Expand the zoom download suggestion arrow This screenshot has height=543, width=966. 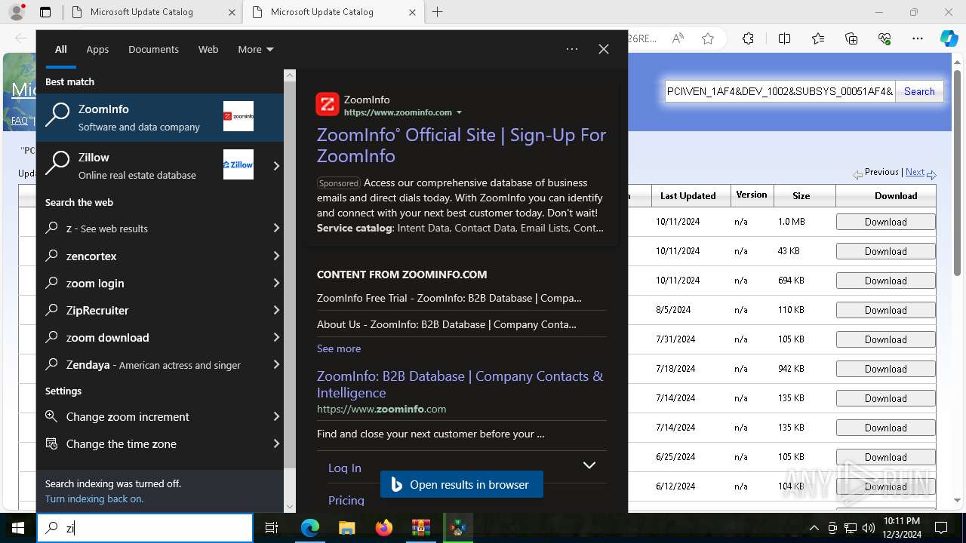276,337
